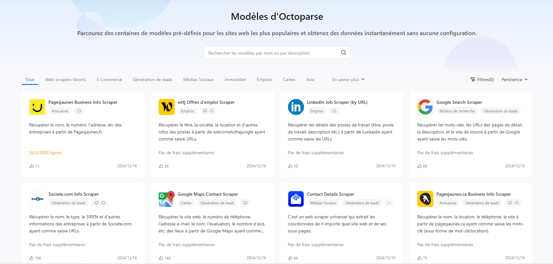Screen dimensions: 553x264
Task: Like the wttj Offres d'emploi Scraper
Action: tap(161, 166)
